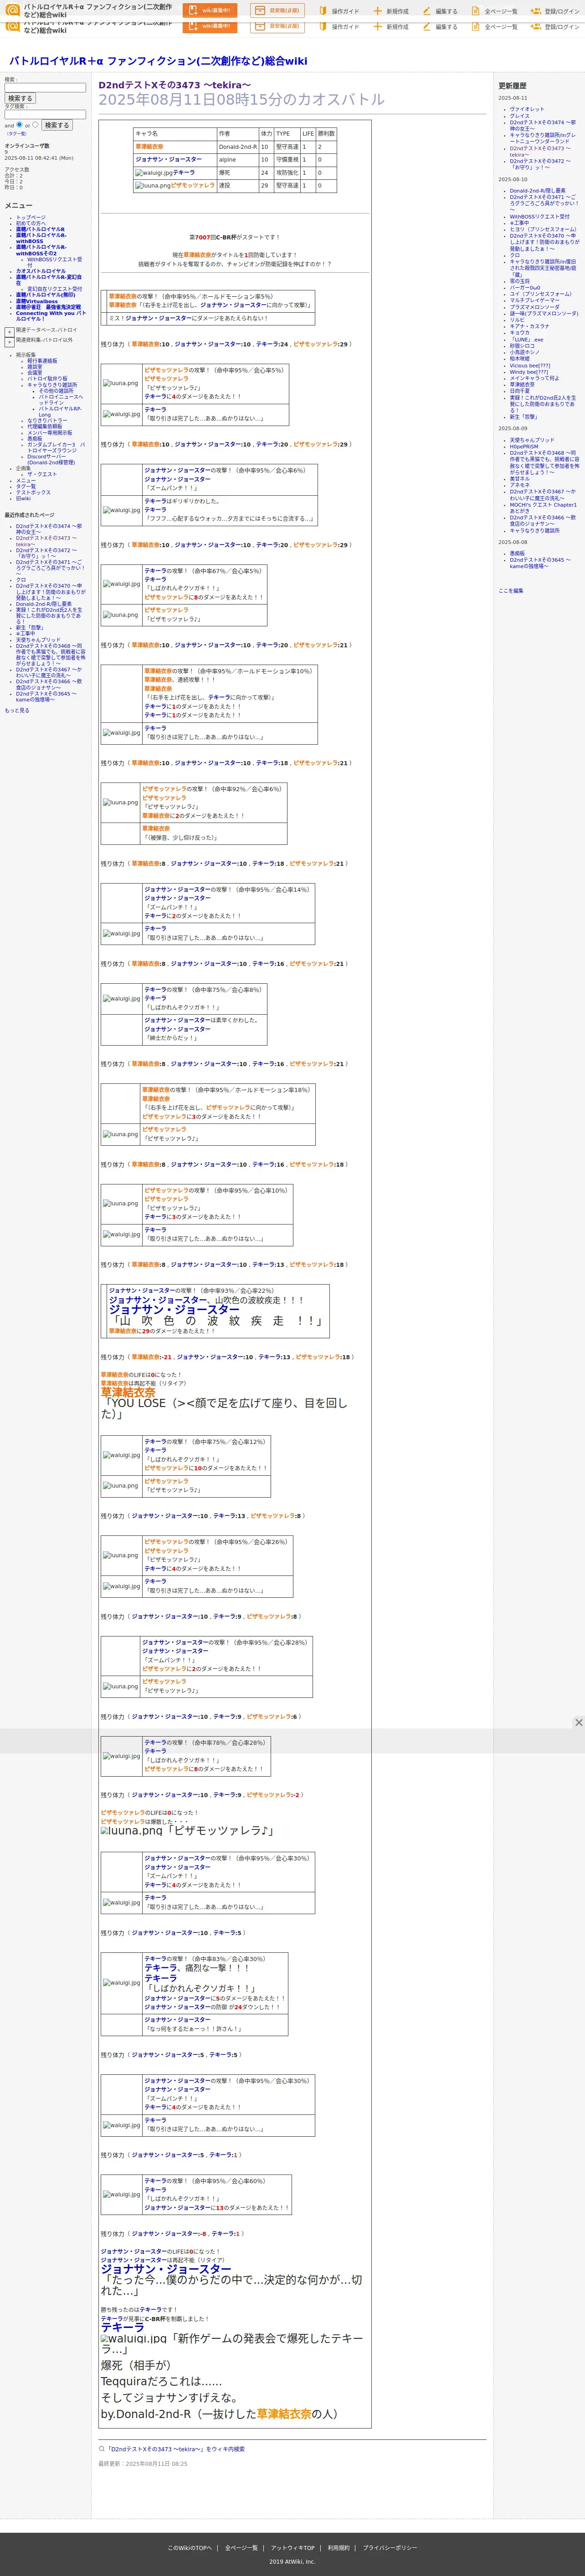Open H0pePRiSM in update history
Screen dimensions: 585x2576
[x=524, y=446]
